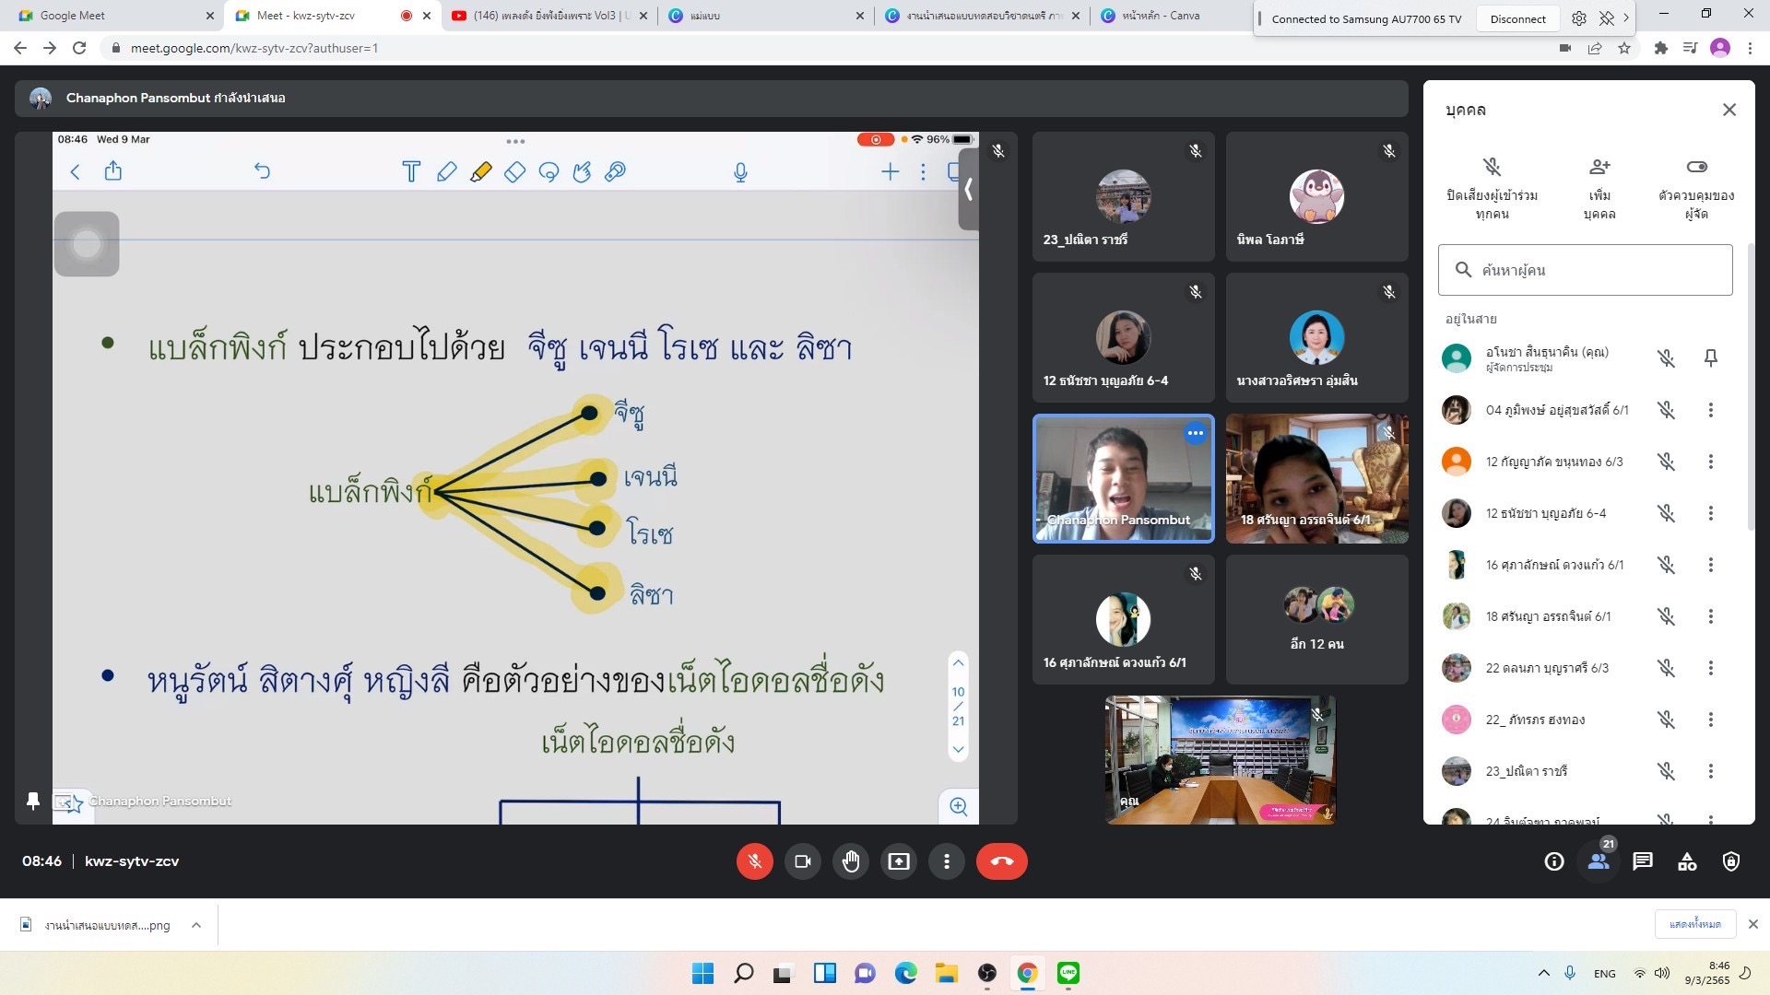Click the search people input field
This screenshot has width=1770, height=995.
(x=1585, y=270)
